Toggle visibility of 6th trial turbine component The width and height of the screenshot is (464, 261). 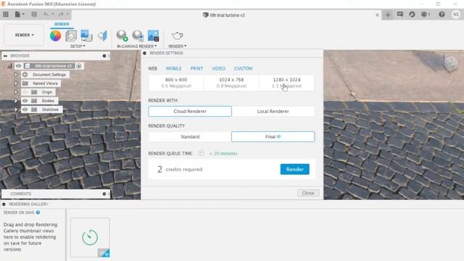pos(19,66)
